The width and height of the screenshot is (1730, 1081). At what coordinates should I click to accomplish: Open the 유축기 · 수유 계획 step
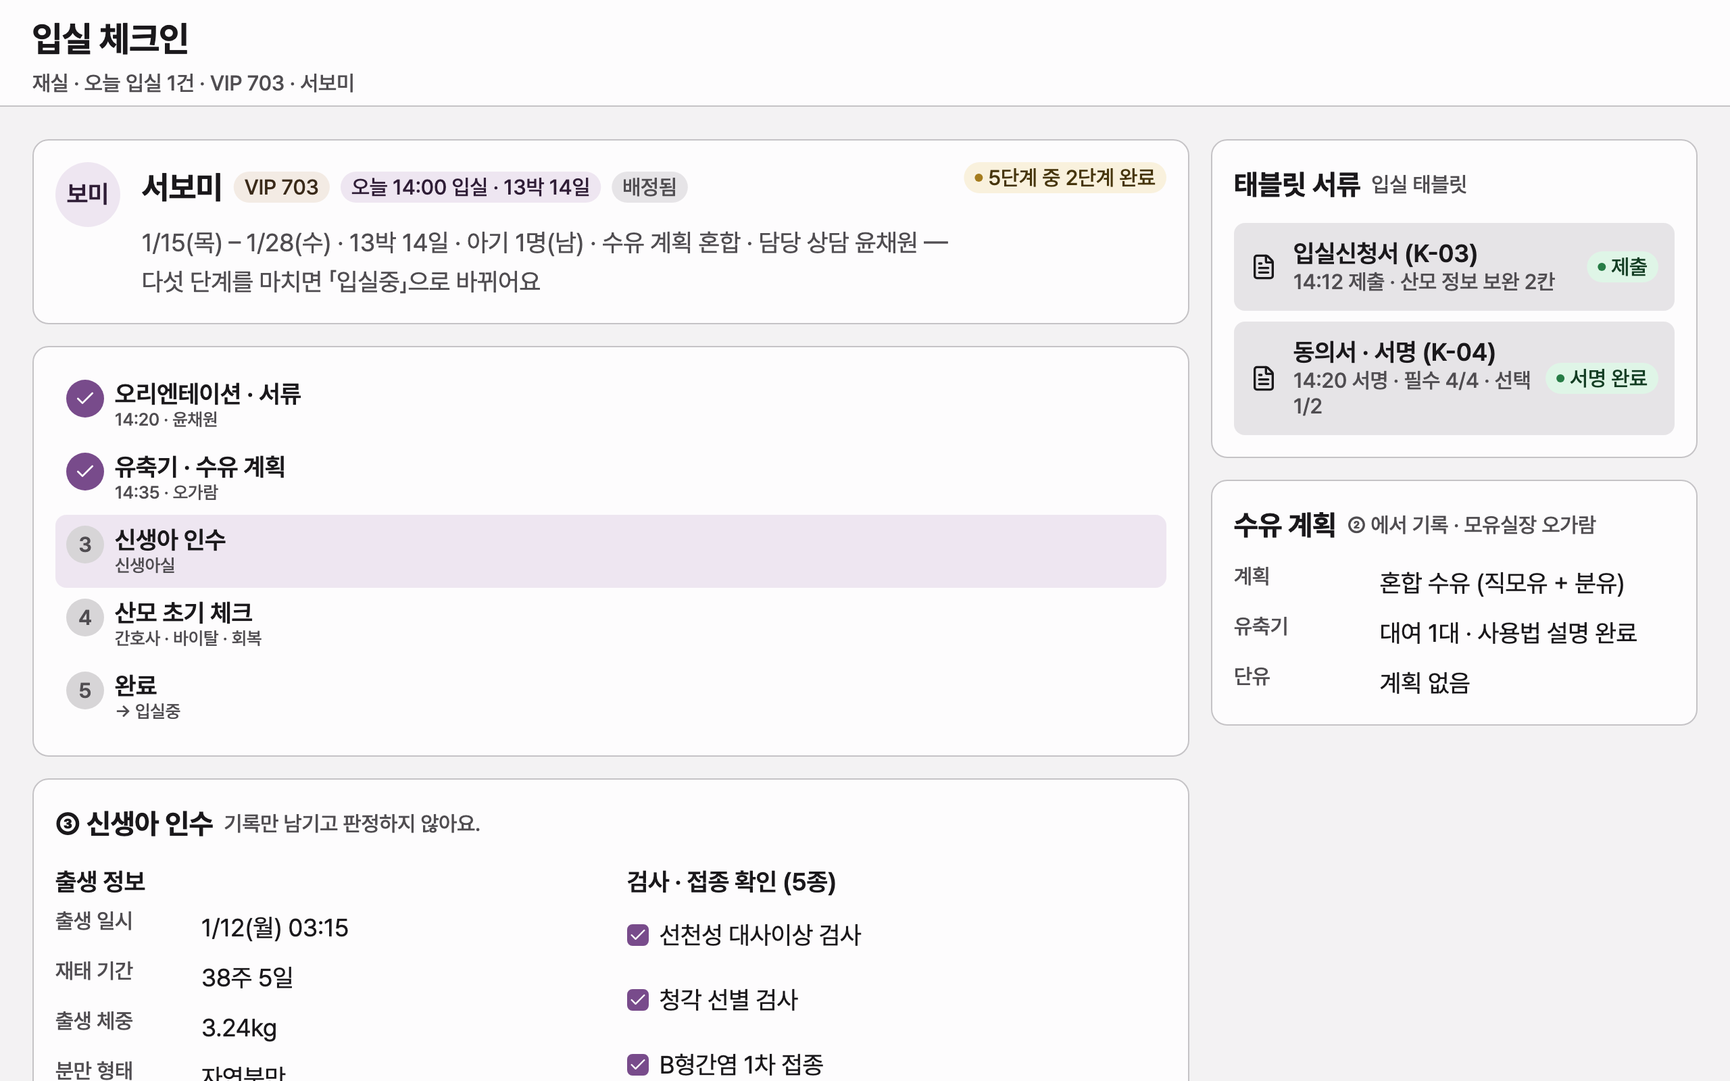click(x=610, y=478)
